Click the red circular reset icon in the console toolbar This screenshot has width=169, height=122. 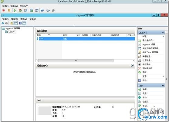pos(20,10)
